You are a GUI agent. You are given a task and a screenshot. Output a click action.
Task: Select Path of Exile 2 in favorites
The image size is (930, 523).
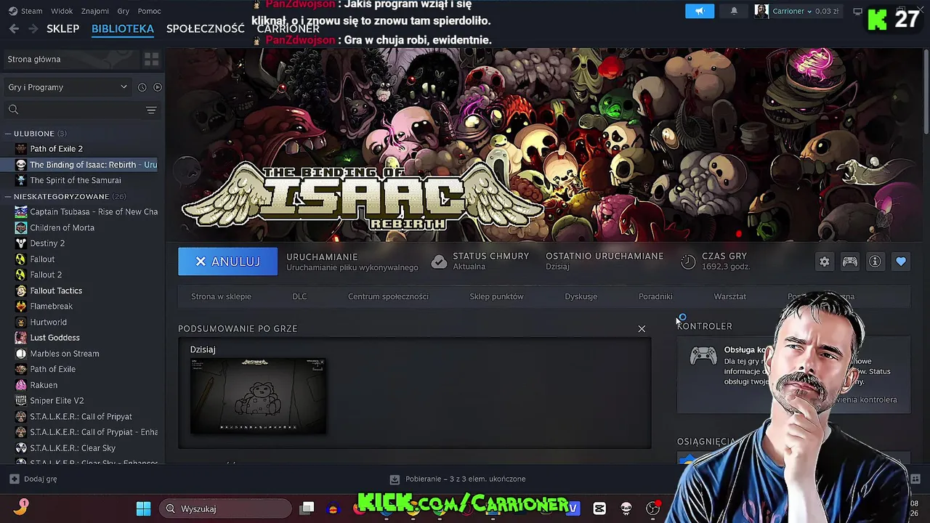[x=56, y=149]
